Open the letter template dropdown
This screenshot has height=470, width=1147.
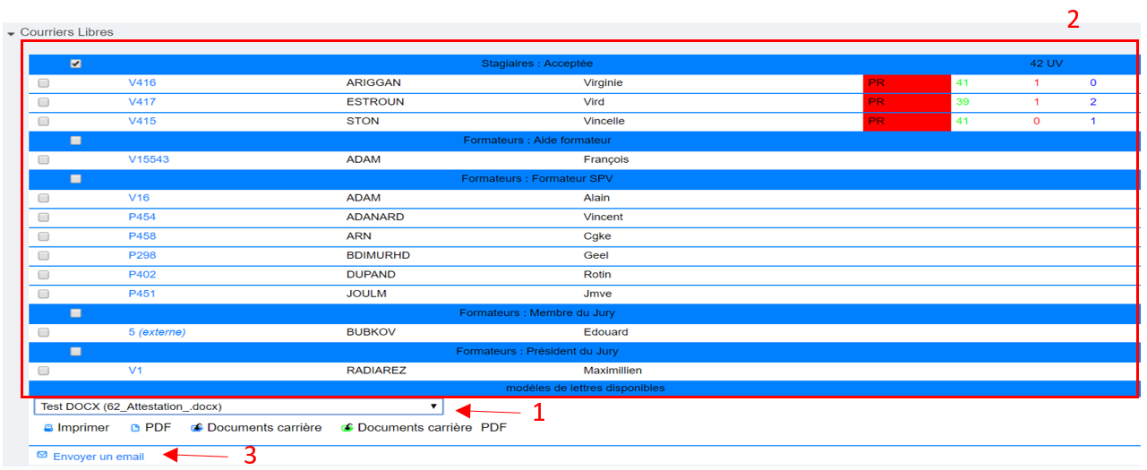click(238, 406)
